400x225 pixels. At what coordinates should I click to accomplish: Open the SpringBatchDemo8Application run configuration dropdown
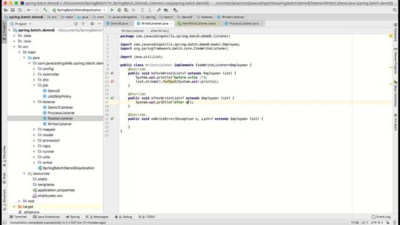[x=79, y=10]
